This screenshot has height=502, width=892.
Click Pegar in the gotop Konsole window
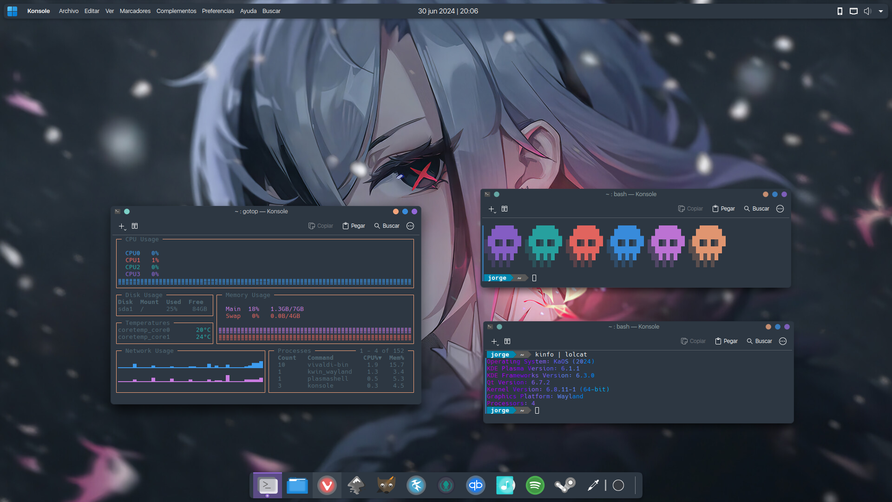click(x=354, y=226)
